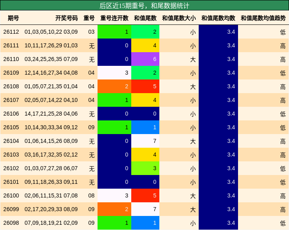Select issue number 26109
This screenshot has height=230, width=289.
(11, 73)
